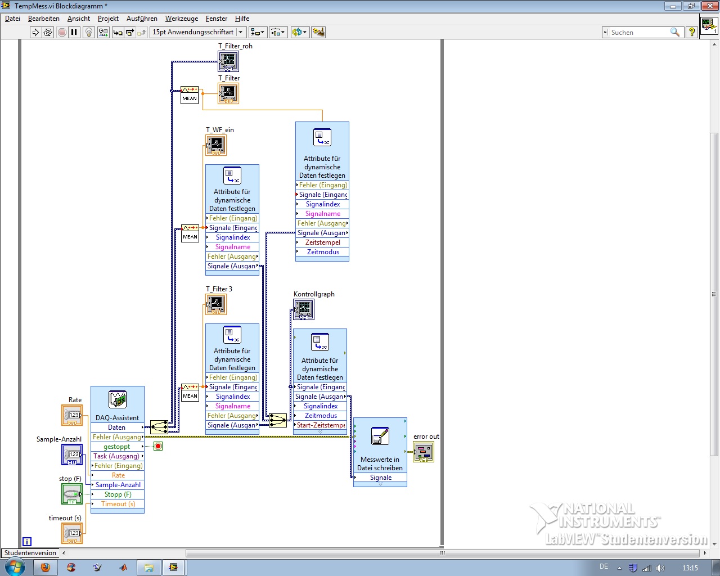Open the 15pt Anwendungsschriftart font dropdown
The width and height of the screenshot is (720, 576).
click(x=198, y=32)
